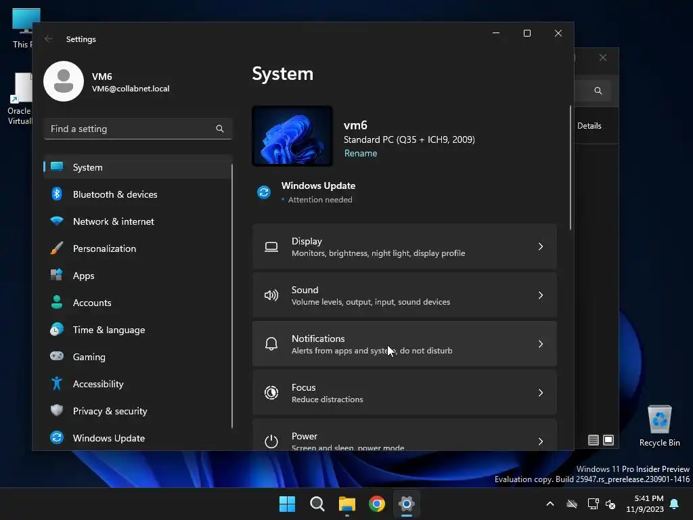Click the Windows Update icon in sidebar
693x520 pixels.
(x=57, y=437)
